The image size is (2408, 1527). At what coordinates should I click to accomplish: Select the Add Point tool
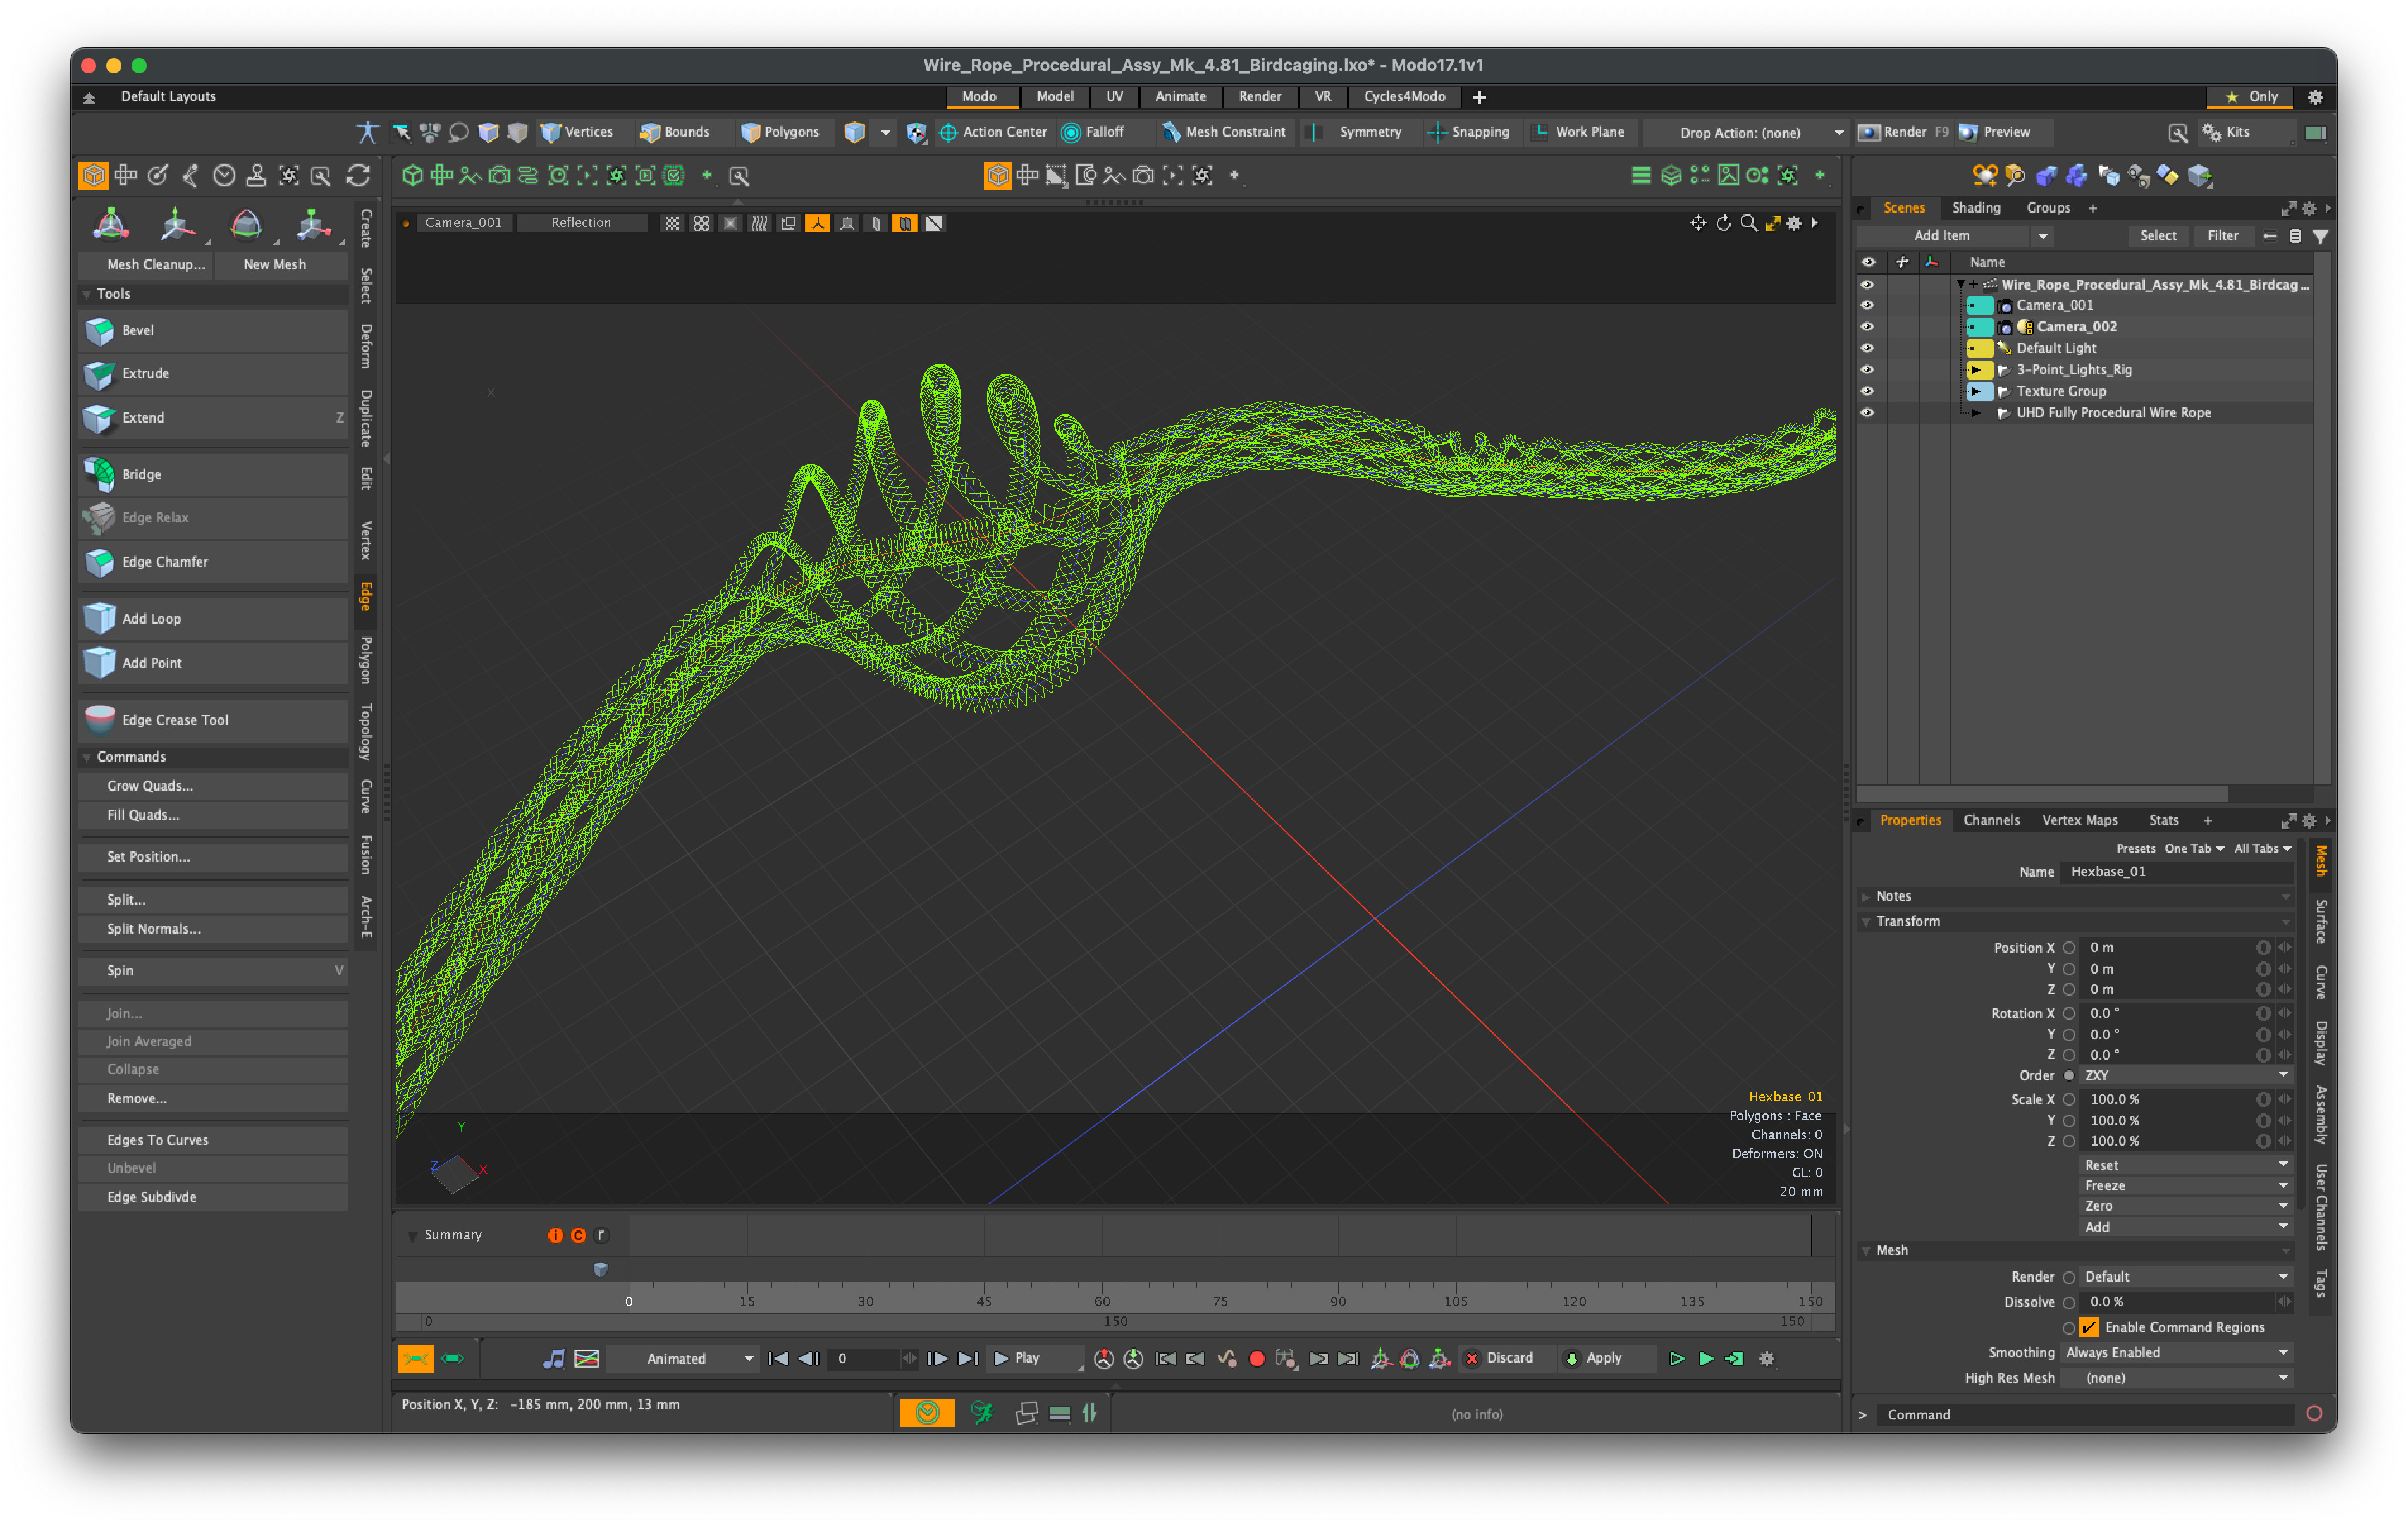tap(213, 662)
